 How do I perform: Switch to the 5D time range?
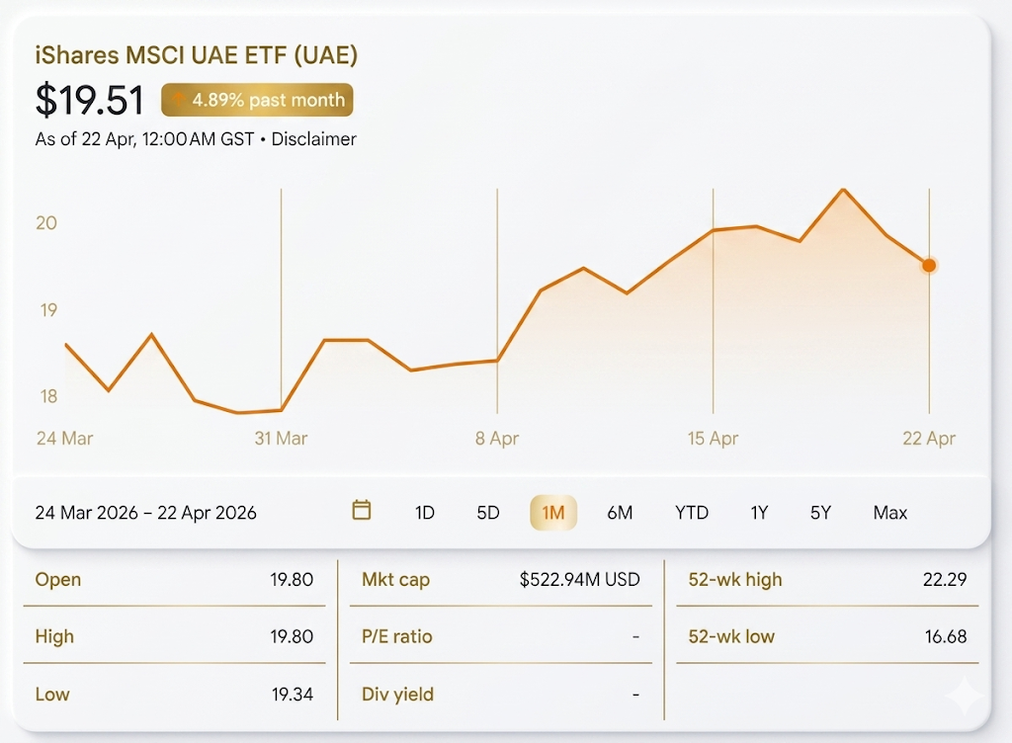(487, 513)
